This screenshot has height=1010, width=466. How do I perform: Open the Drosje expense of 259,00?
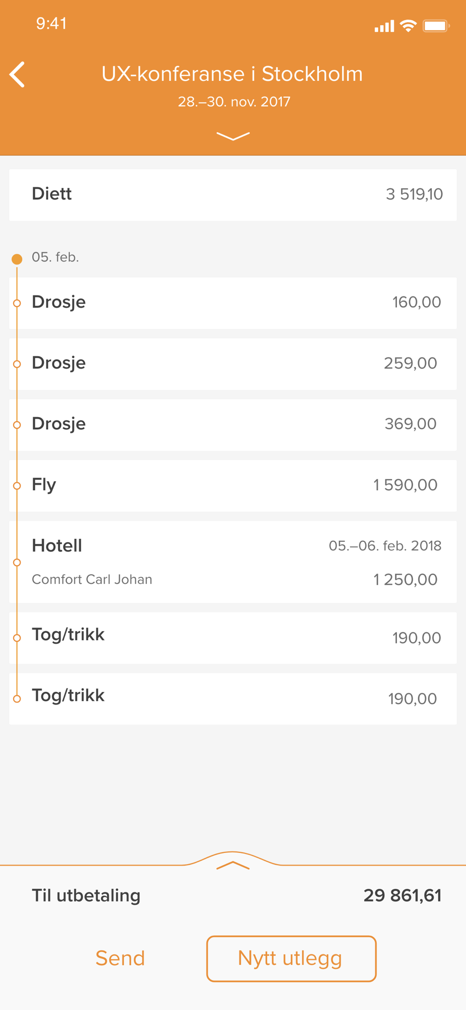[x=233, y=364]
